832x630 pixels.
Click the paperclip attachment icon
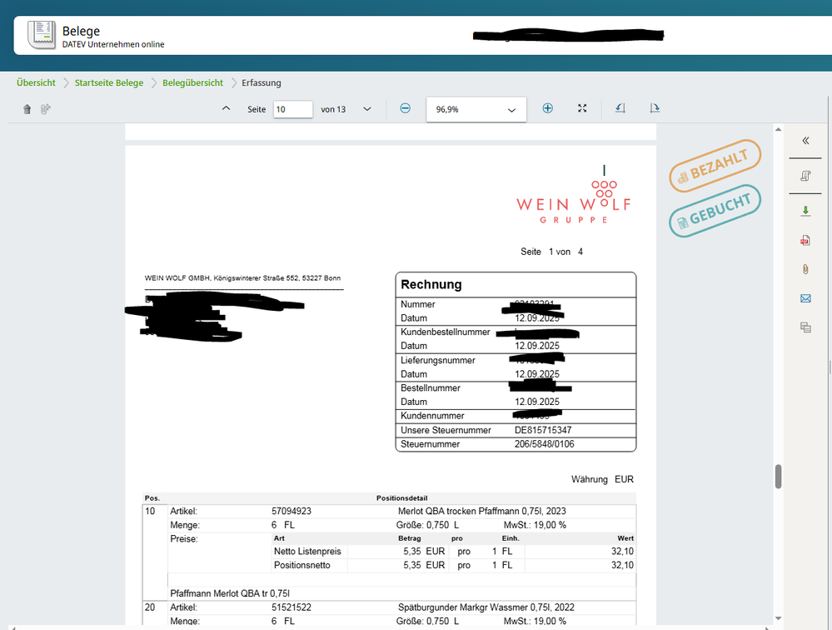[805, 270]
